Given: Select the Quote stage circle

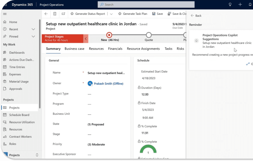Looking at the screenshot, I should coord(149,35).
